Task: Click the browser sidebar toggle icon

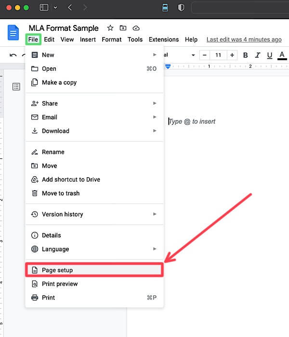Action: coord(44,8)
